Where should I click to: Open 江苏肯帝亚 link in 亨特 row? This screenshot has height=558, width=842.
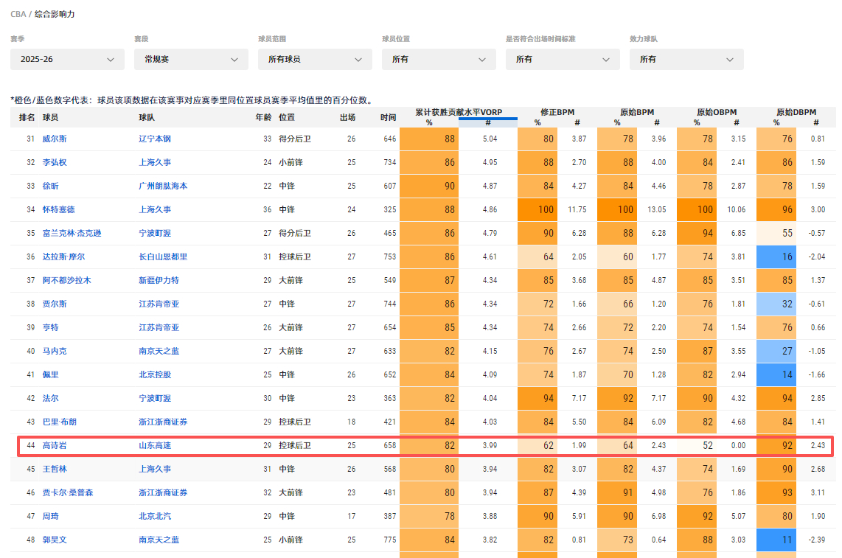(x=159, y=327)
